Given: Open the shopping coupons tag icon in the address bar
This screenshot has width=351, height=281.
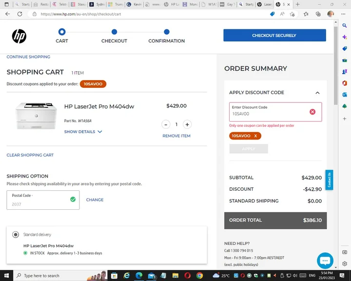Looking at the screenshot, I should 272,14.
